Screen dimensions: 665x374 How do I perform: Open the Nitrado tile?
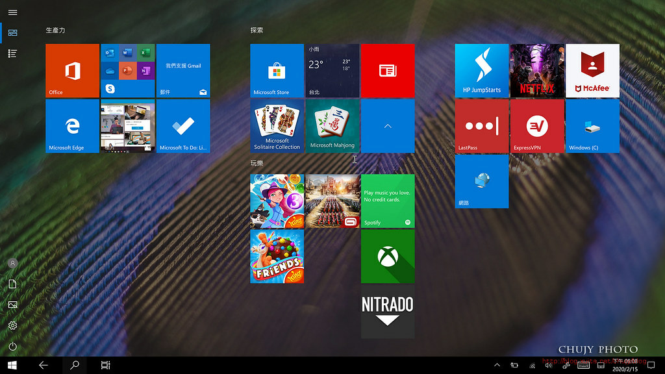coord(388,312)
